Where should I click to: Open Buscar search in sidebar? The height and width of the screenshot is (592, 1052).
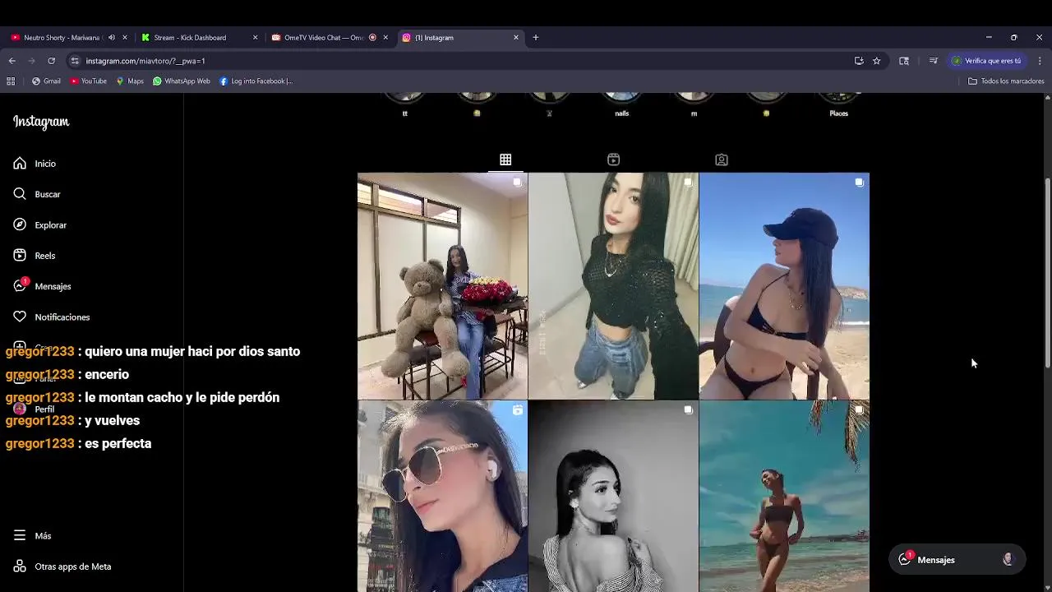[x=37, y=194]
